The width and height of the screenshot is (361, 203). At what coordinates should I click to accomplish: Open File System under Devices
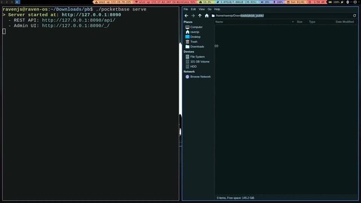[x=198, y=56]
